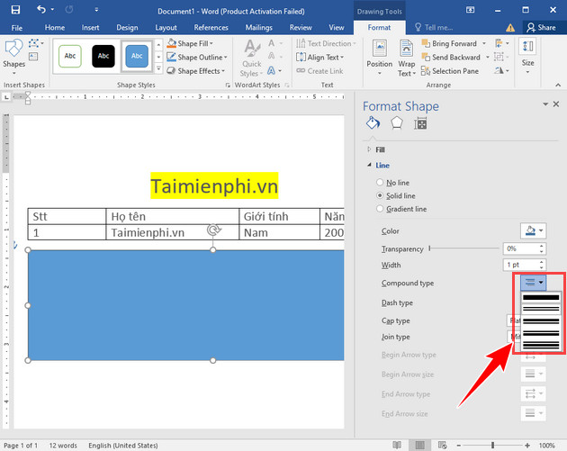Open the Quick Styles WordArt gallery
The height and width of the screenshot is (451, 567).
(252, 58)
